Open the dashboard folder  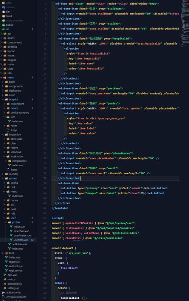15,90
